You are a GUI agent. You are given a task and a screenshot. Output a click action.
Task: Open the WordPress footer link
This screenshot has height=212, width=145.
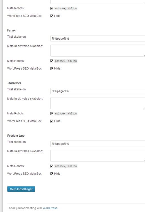click(x=50, y=208)
